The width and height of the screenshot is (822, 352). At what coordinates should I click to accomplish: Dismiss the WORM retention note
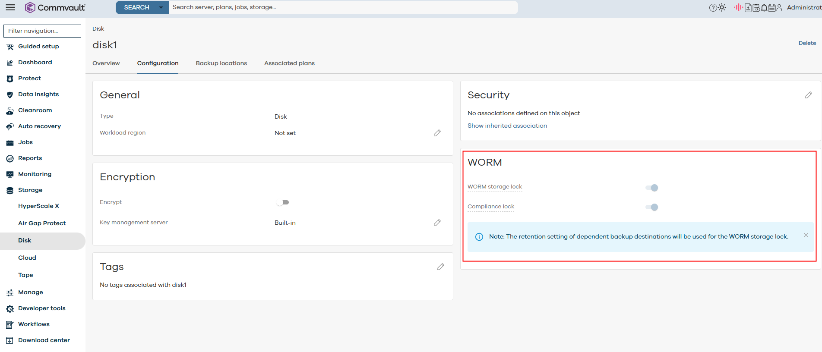(806, 235)
